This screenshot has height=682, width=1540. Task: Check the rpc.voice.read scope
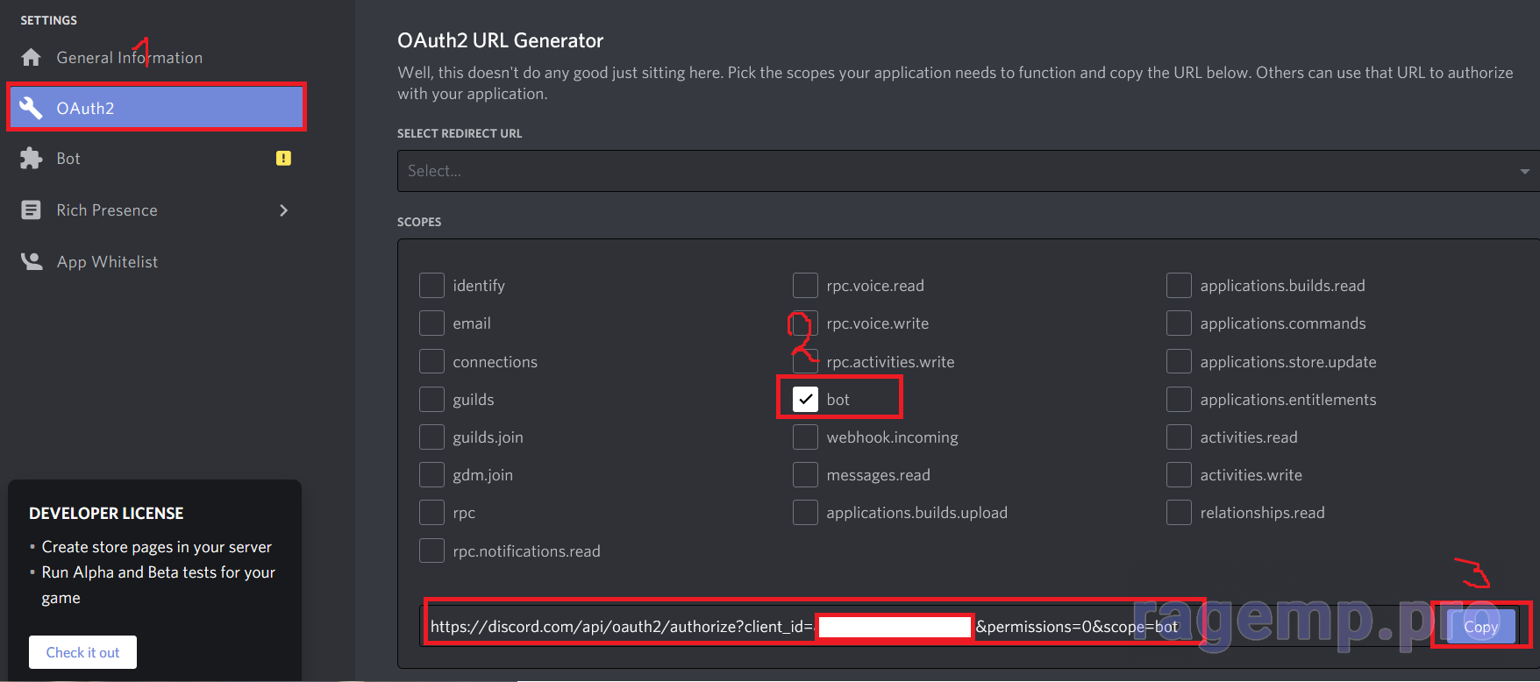[x=805, y=286]
